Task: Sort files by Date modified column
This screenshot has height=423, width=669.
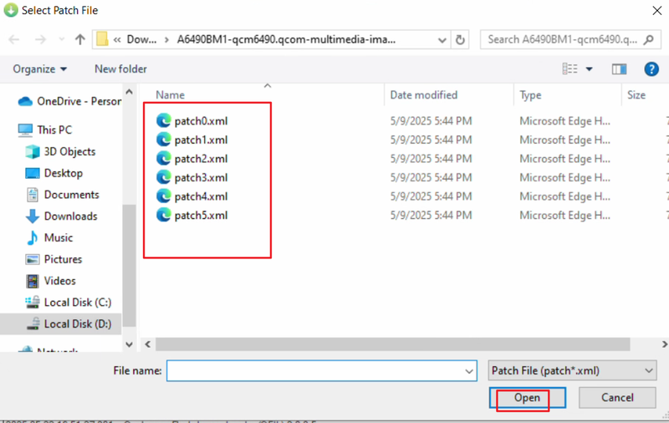Action: click(424, 95)
